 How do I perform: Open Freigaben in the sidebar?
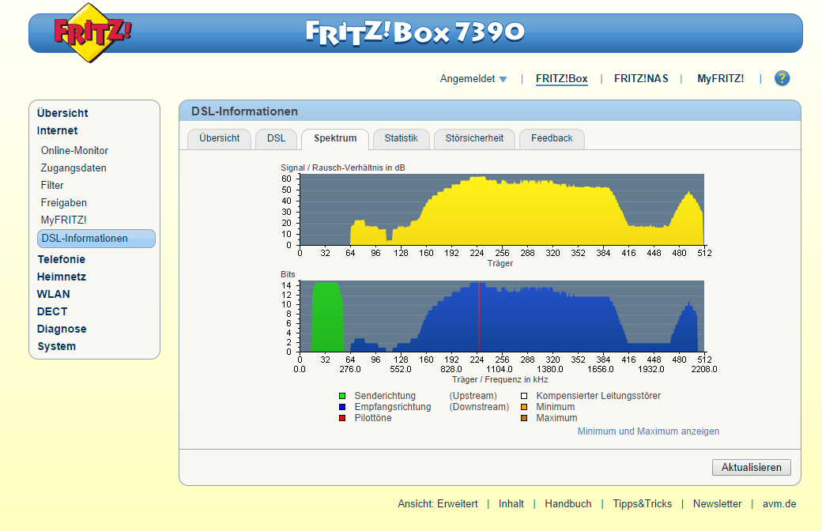point(63,202)
